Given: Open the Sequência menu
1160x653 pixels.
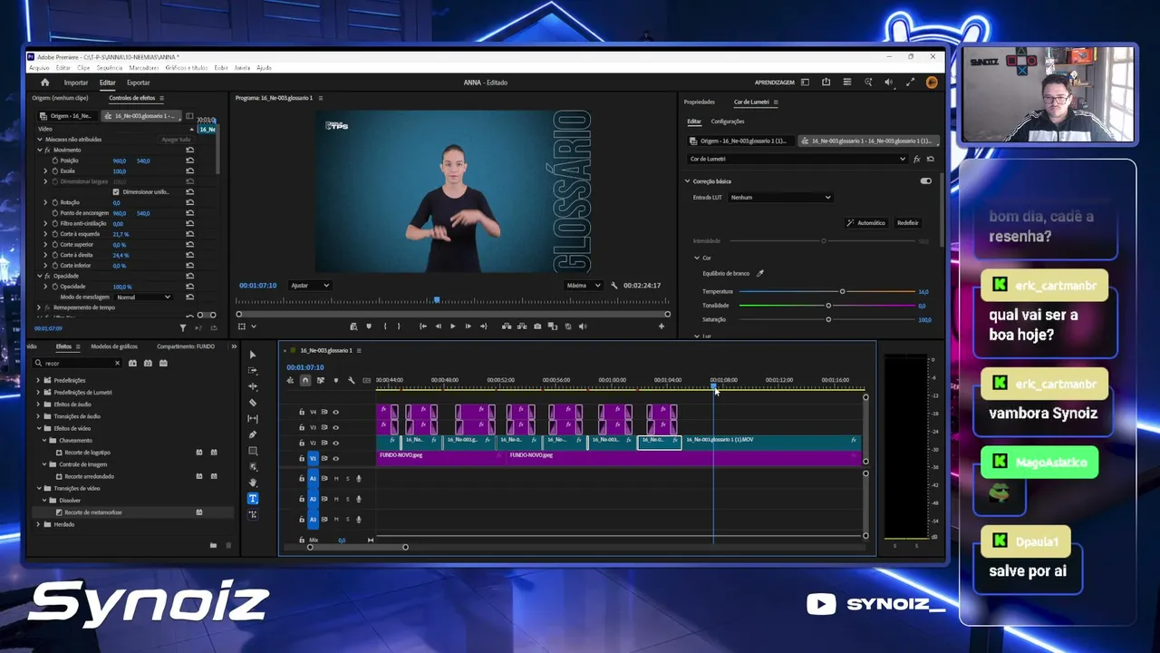Looking at the screenshot, I should point(110,68).
